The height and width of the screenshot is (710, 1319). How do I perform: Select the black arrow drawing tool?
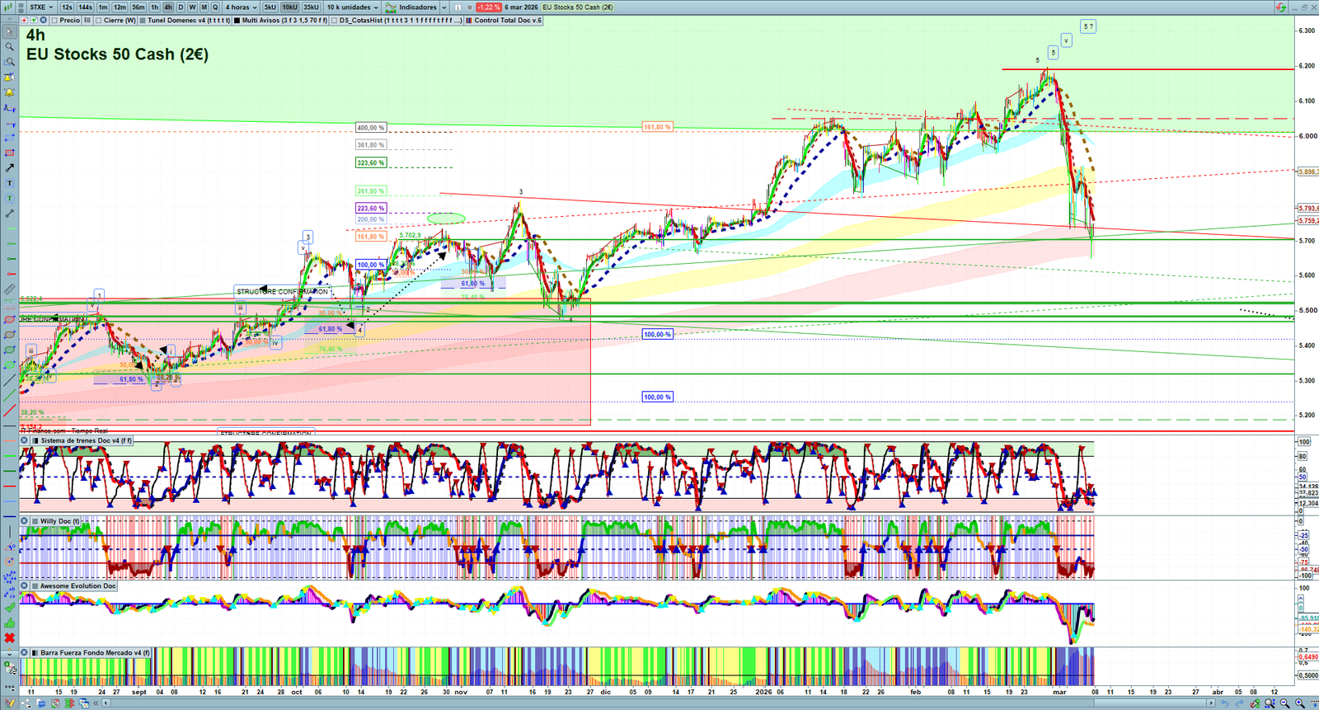pyautogui.click(x=9, y=168)
